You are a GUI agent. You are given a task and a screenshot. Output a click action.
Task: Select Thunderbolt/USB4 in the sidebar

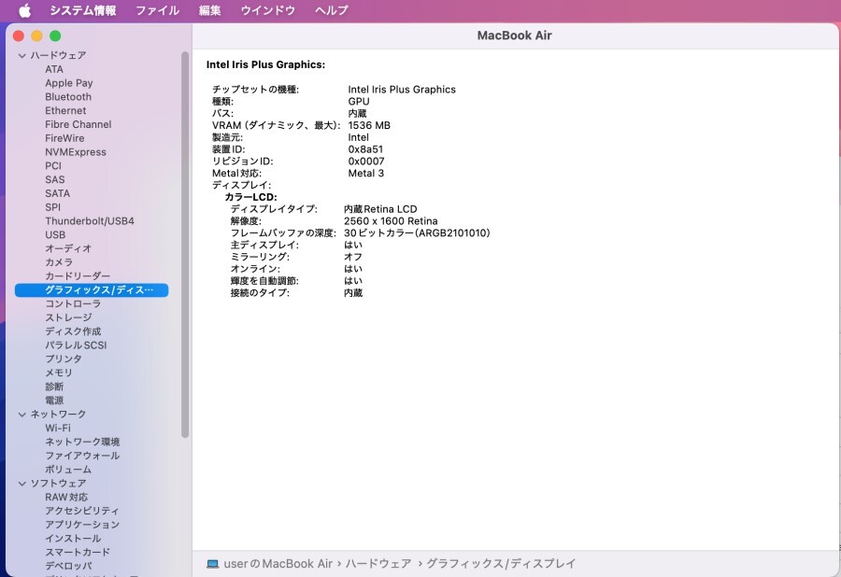90,220
